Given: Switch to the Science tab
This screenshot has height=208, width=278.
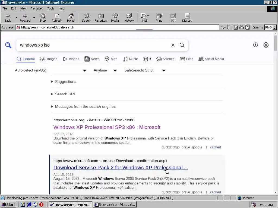Looking at the screenshot, I should click(165, 59).
